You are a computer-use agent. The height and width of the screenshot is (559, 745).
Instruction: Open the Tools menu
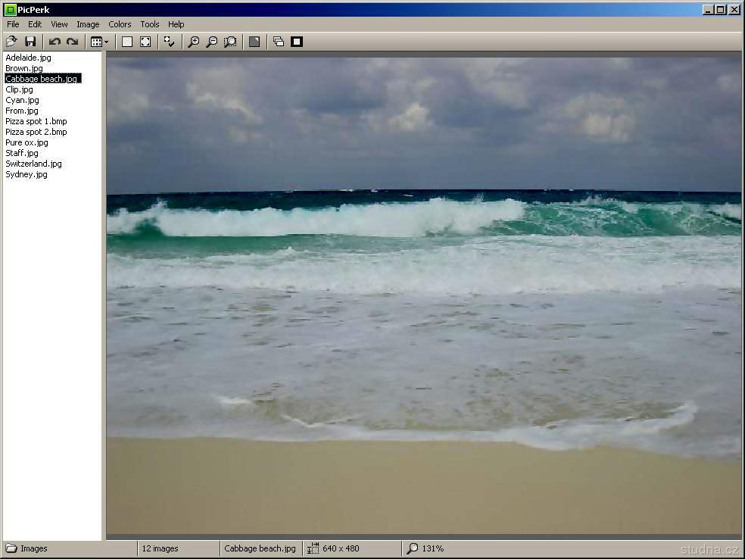[x=149, y=24]
